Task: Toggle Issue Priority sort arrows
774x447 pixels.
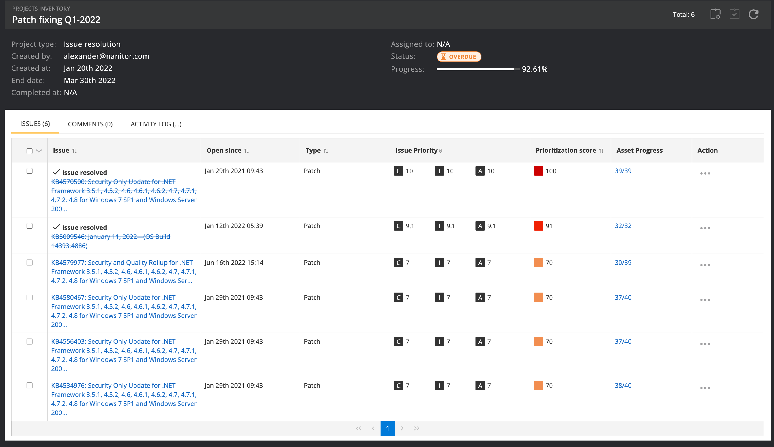Action: click(441, 151)
